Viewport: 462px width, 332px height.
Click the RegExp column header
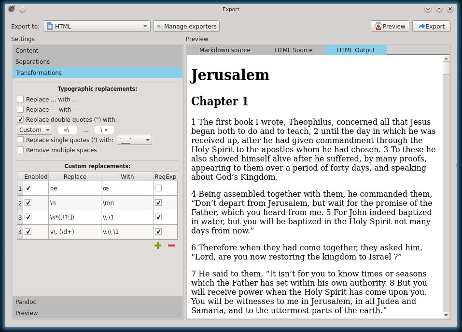click(x=165, y=176)
